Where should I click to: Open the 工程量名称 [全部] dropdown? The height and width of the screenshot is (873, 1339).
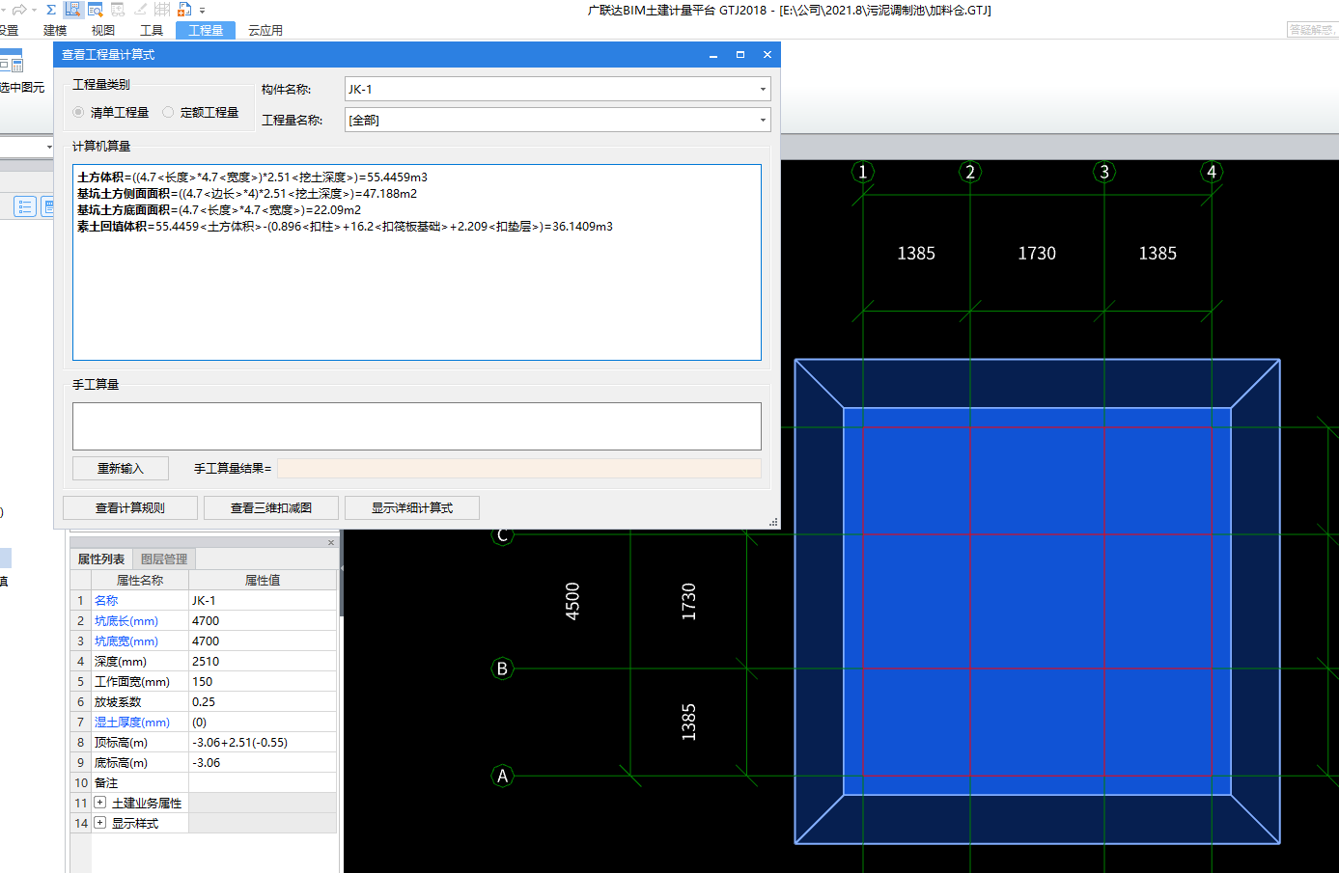[763, 121]
